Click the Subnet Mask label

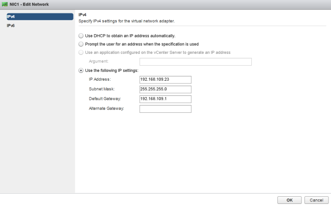(x=101, y=89)
